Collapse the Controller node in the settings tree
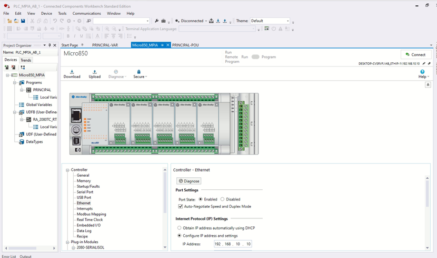437x258 pixels. 67,170
